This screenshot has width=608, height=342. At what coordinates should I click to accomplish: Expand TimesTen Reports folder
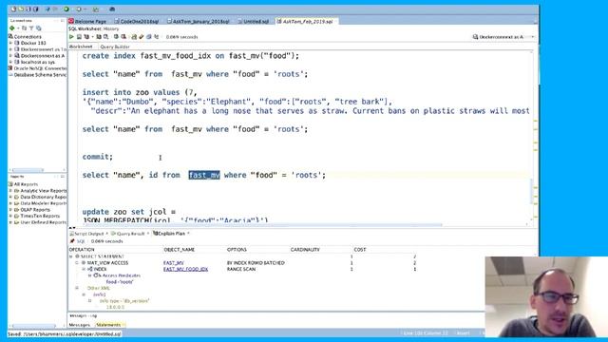(x=10, y=216)
